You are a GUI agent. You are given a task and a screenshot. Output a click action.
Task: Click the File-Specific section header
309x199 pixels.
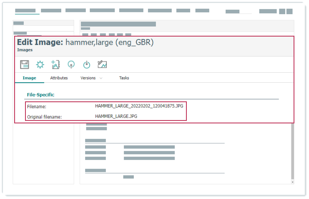pyautogui.click(x=40, y=95)
